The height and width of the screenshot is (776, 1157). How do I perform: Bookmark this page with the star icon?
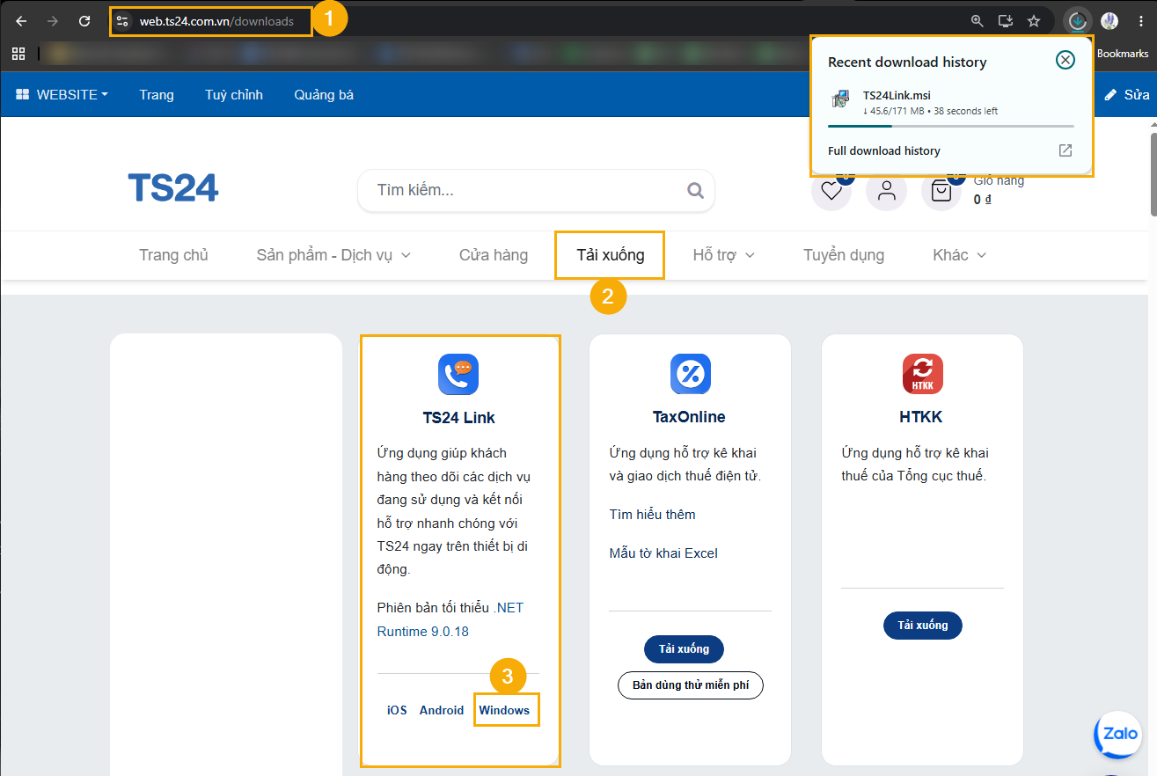(x=1034, y=21)
